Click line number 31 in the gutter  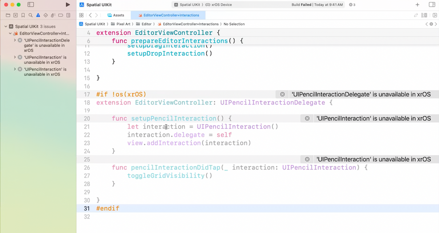87,208
